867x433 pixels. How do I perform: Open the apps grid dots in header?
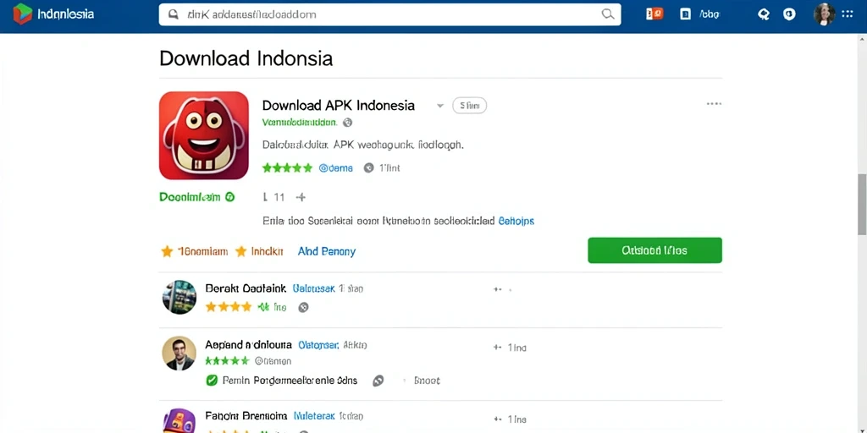[847, 14]
